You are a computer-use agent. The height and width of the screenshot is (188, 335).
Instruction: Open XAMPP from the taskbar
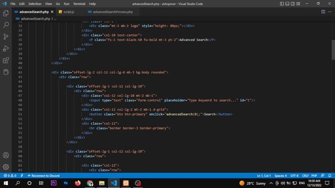[x=126, y=183]
